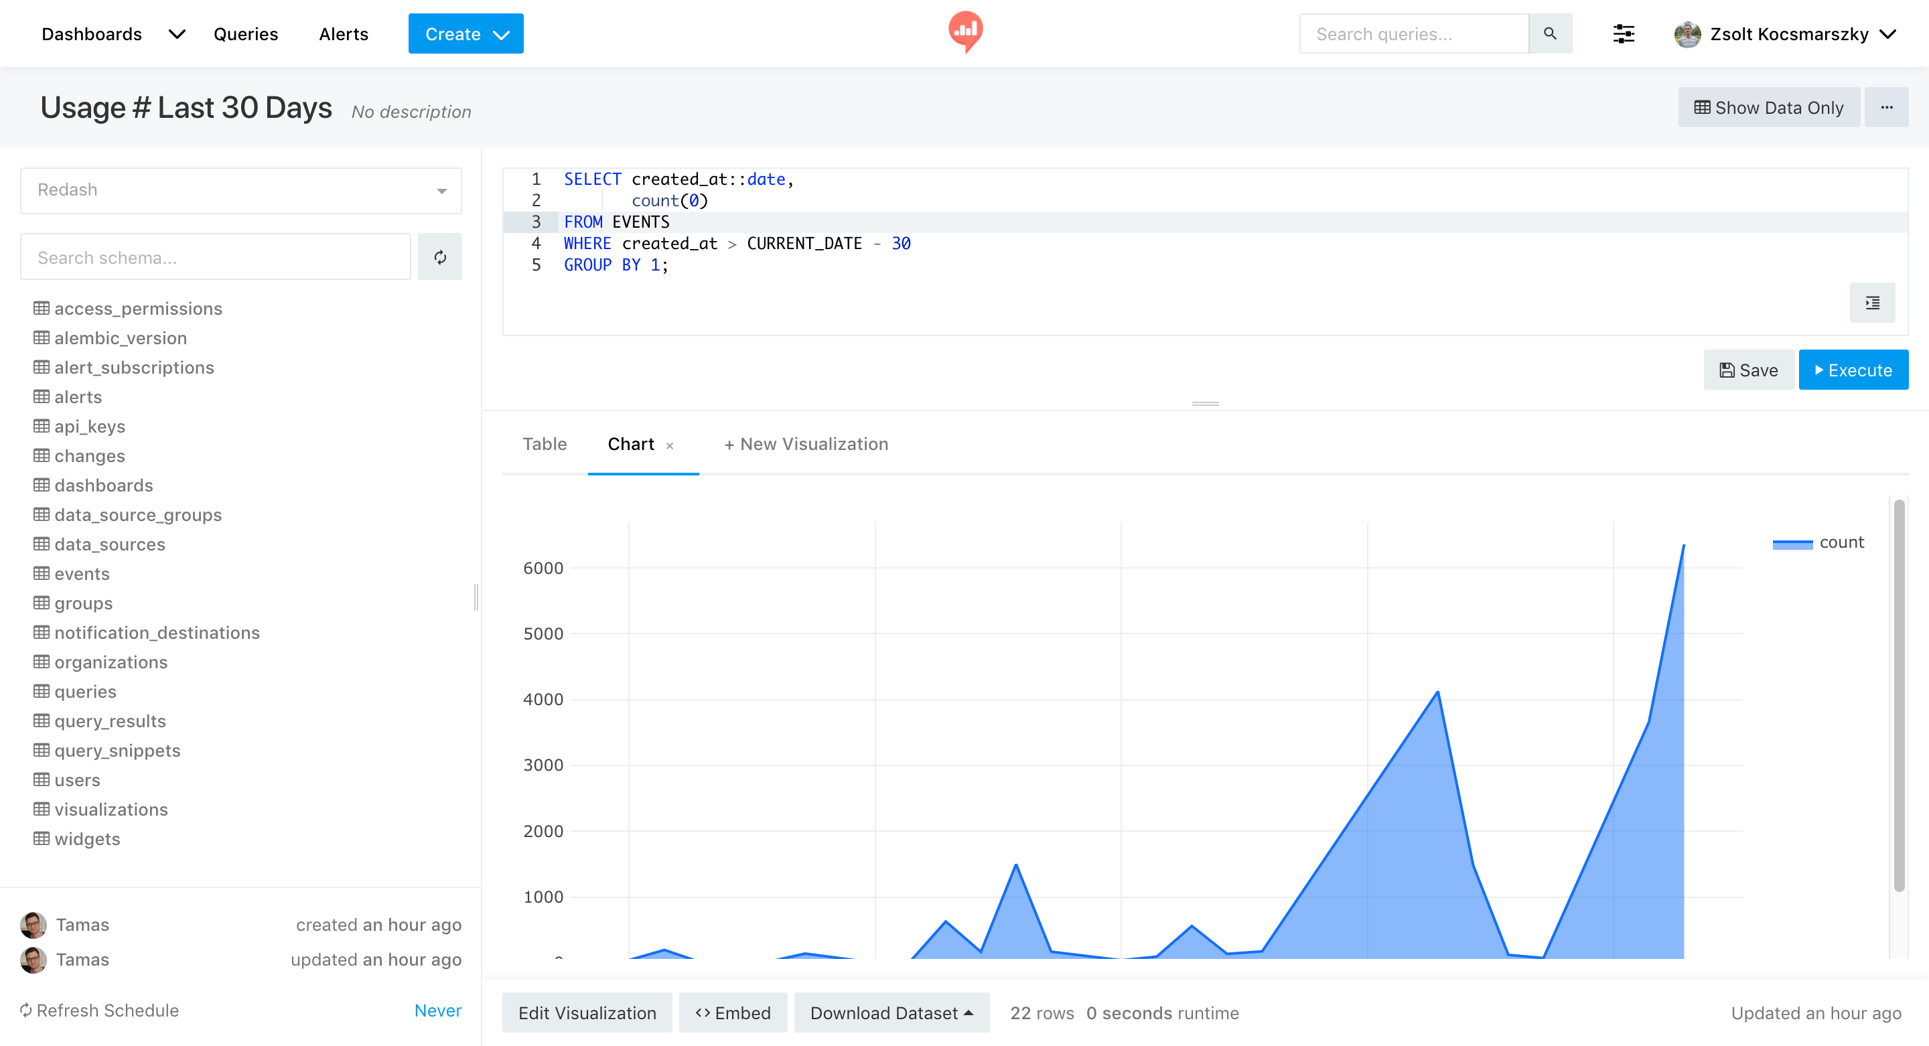Click the query search magnifier icon

pyautogui.click(x=1550, y=33)
